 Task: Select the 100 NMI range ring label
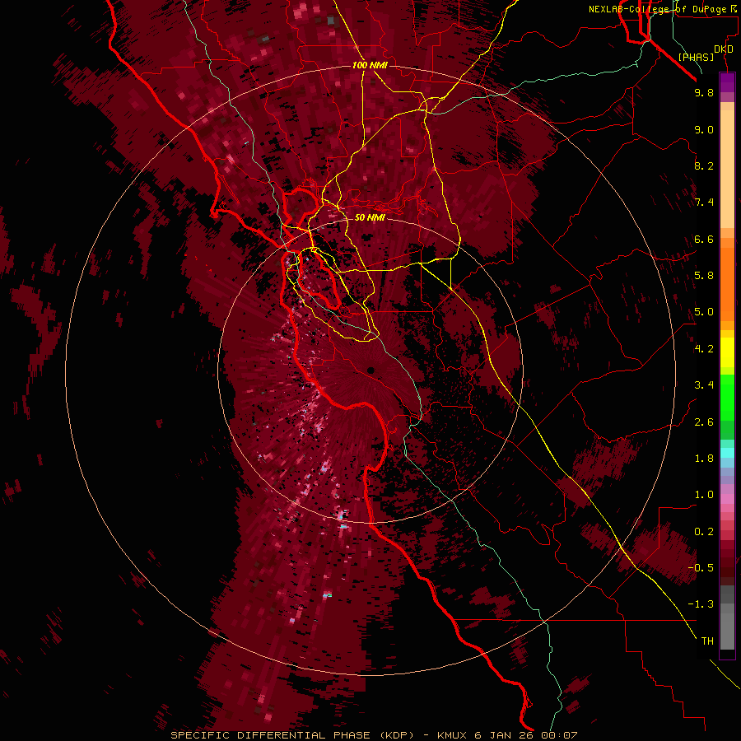(370, 65)
